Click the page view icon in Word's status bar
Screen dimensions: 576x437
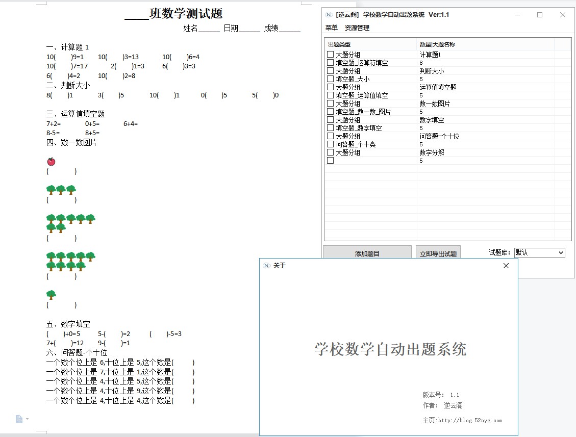(18, 419)
